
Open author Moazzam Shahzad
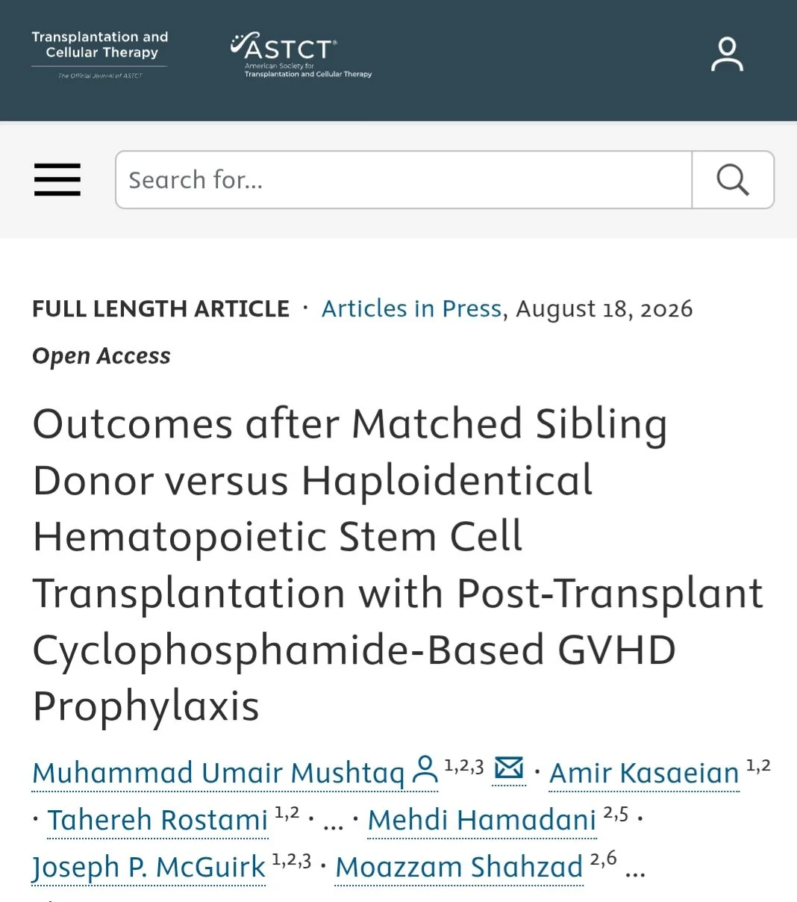[x=459, y=867]
